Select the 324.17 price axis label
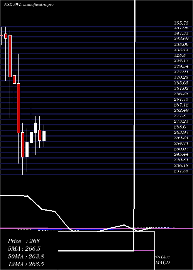The image size is (193, 270). [181, 61]
